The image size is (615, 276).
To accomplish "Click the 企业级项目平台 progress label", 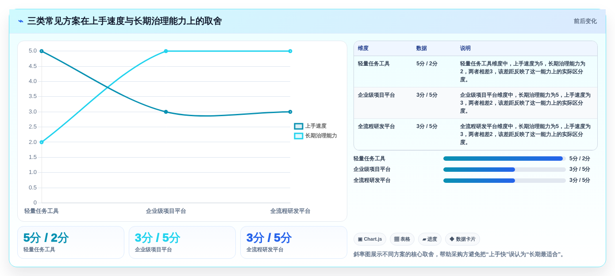I will point(372,170).
